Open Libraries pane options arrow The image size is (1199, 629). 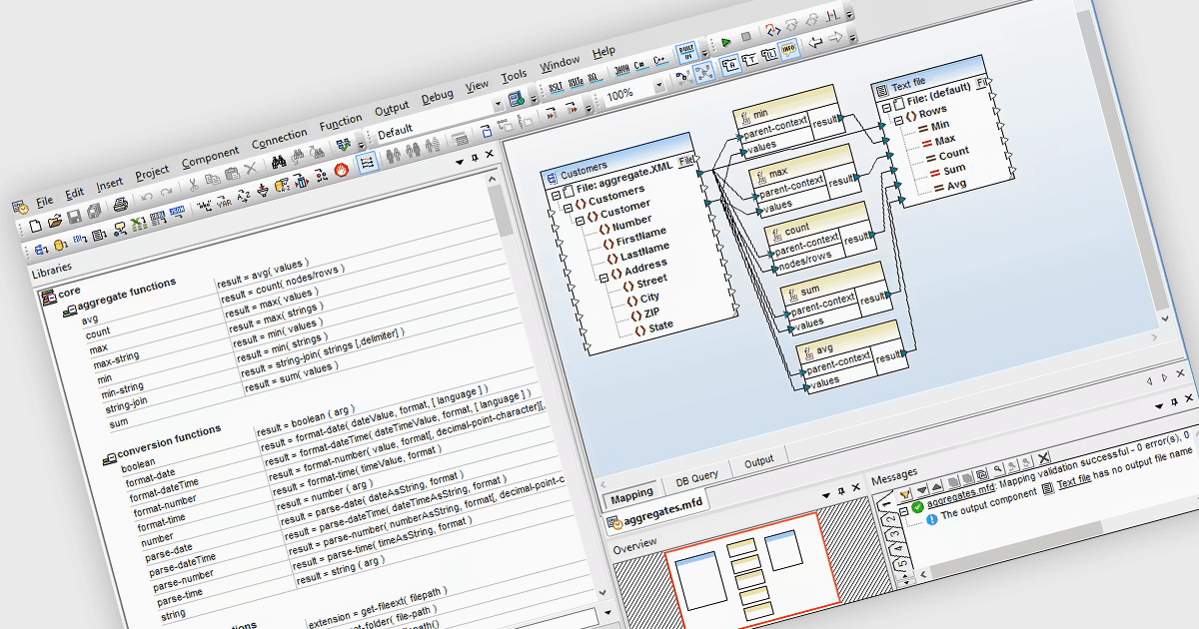coord(461,161)
